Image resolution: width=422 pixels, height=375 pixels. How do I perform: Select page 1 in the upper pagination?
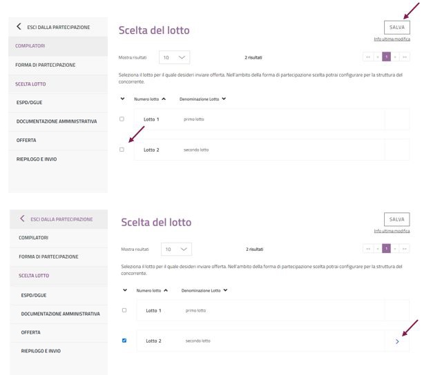point(386,57)
